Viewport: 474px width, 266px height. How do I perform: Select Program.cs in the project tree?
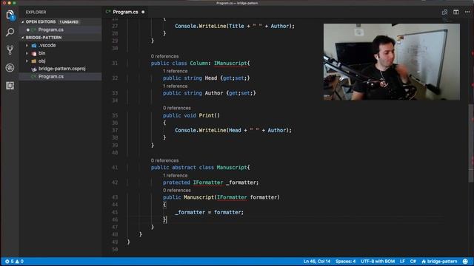[51, 77]
